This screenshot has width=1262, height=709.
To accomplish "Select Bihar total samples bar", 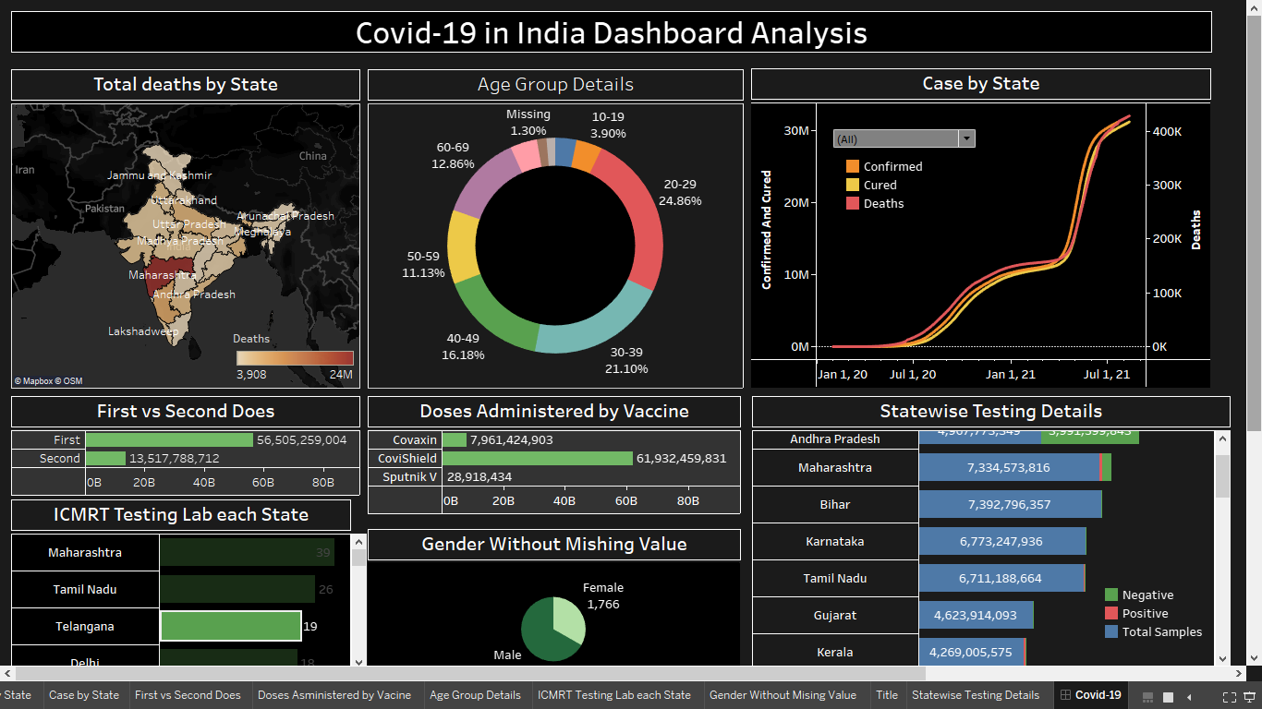I will tap(1010, 504).
